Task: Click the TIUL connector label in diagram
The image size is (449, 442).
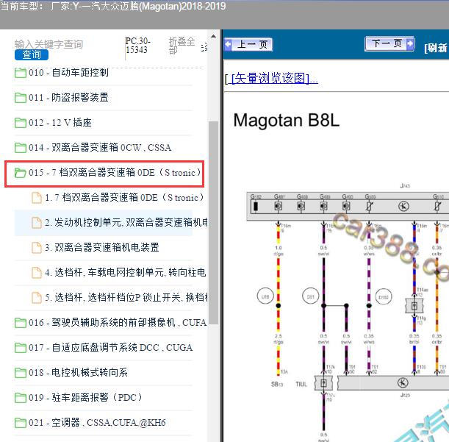Action: (x=301, y=384)
